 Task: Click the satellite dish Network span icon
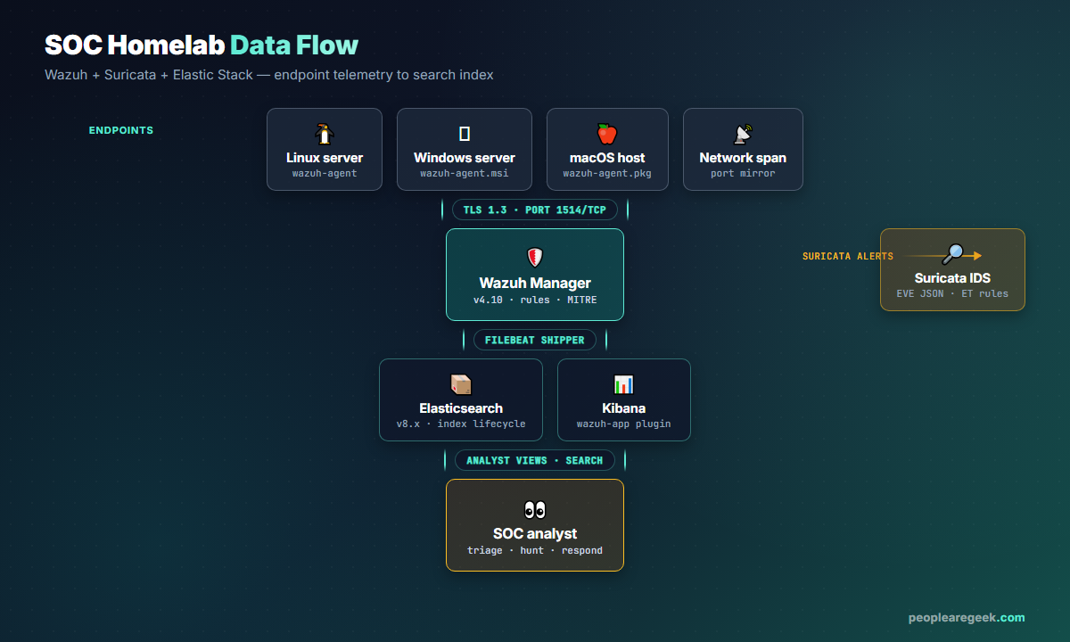pos(743,134)
